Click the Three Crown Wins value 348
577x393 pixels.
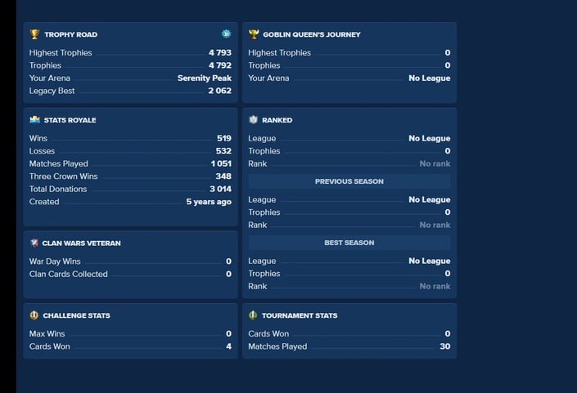coord(223,176)
